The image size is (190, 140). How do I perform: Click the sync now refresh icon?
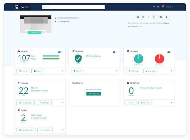pyautogui.click(x=154, y=17)
